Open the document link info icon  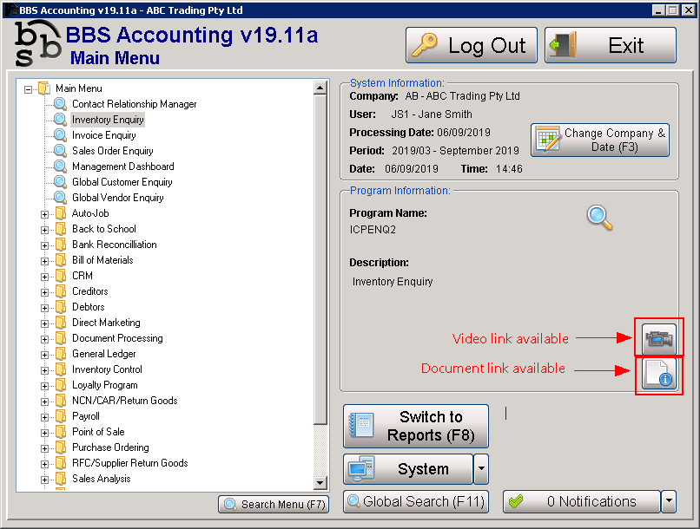[658, 376]
